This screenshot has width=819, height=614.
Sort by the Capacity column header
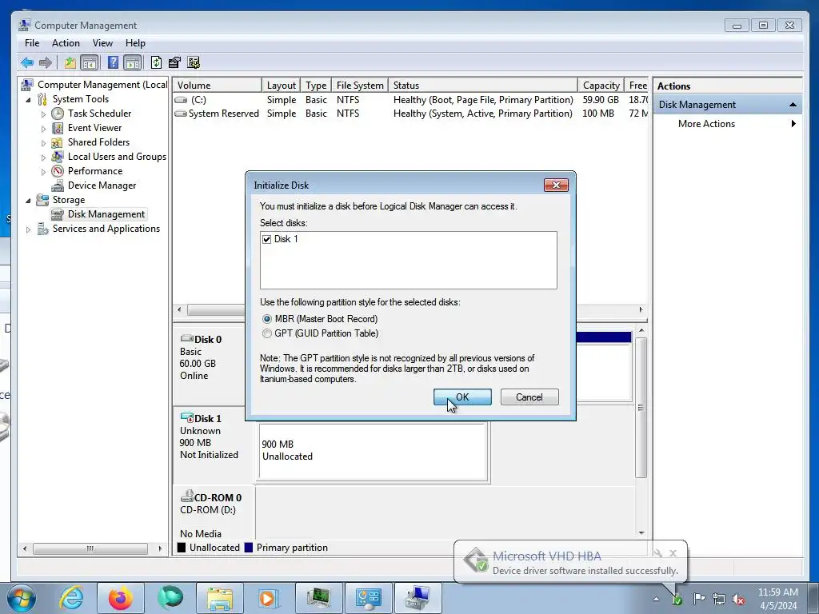pyautogui.click(x=601, y=85)
